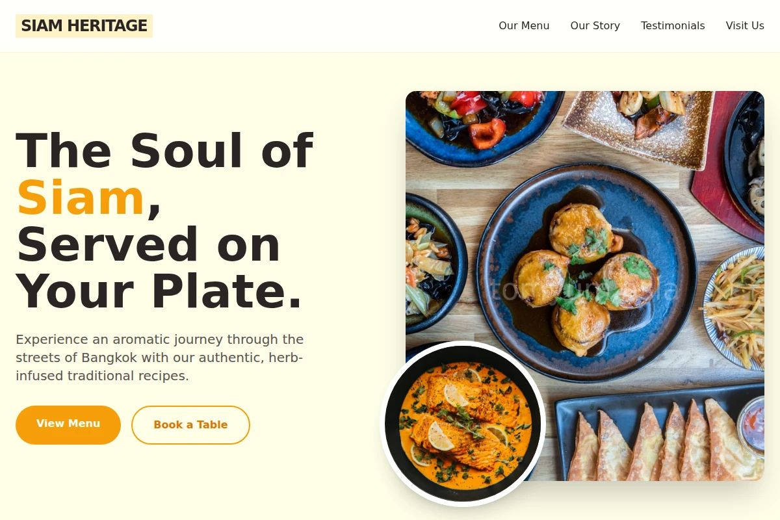Click the 'The Soul of' heading line
The height and width of the screenshot is (520, 780).
[x=164, y=151]
